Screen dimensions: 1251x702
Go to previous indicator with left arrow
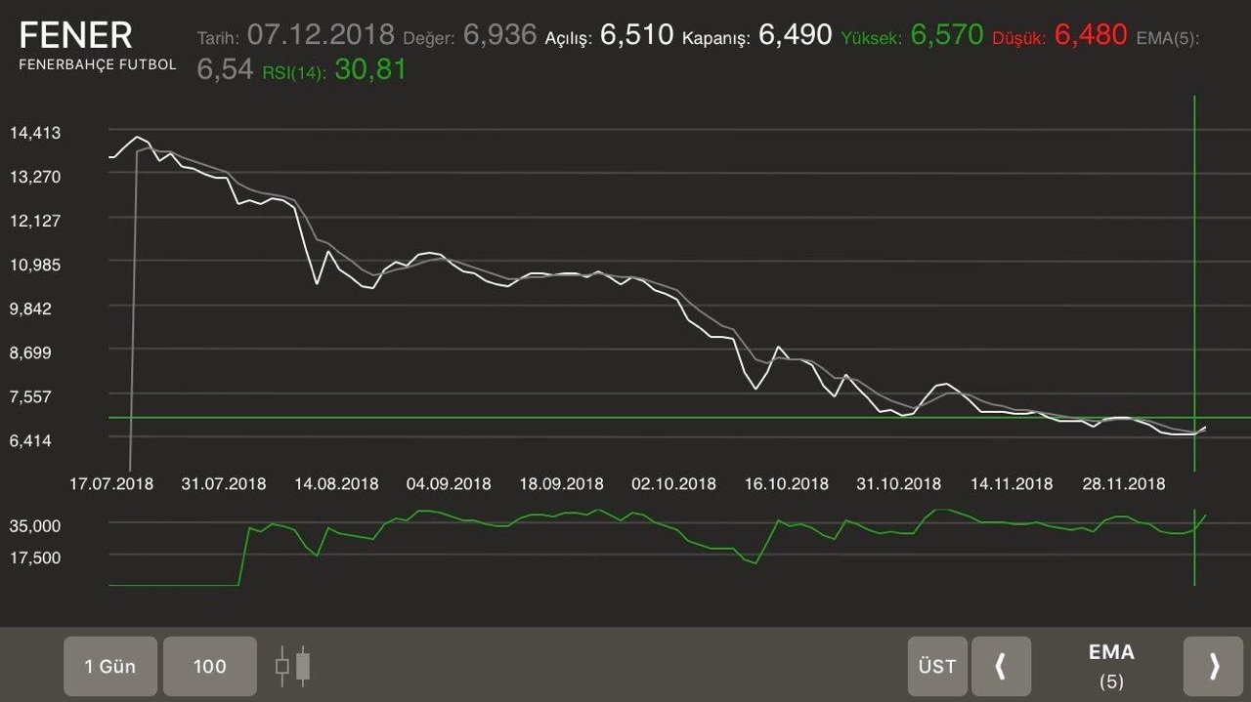pos(1001,667)
